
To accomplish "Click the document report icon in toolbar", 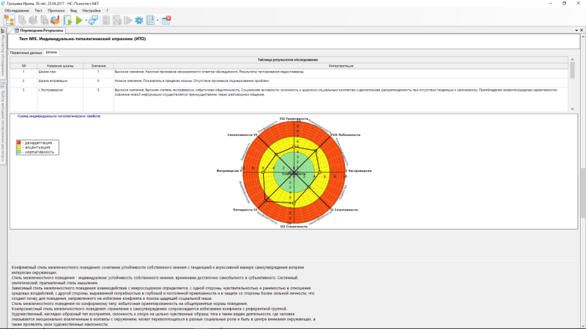I will click(x=151, y=20).
